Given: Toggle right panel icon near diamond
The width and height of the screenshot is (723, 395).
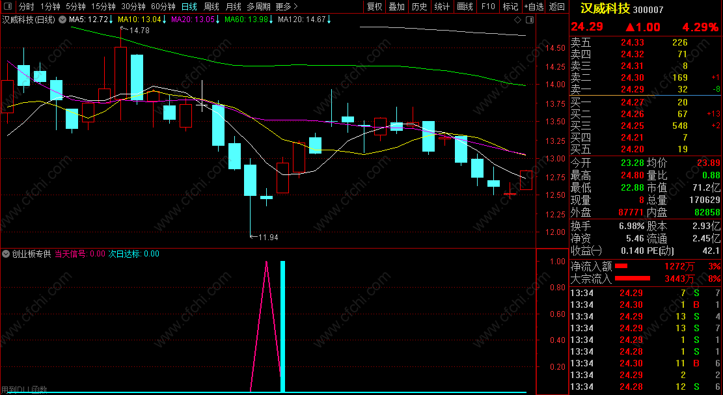Looking at the screenshot, I should [x=529, y=20].
